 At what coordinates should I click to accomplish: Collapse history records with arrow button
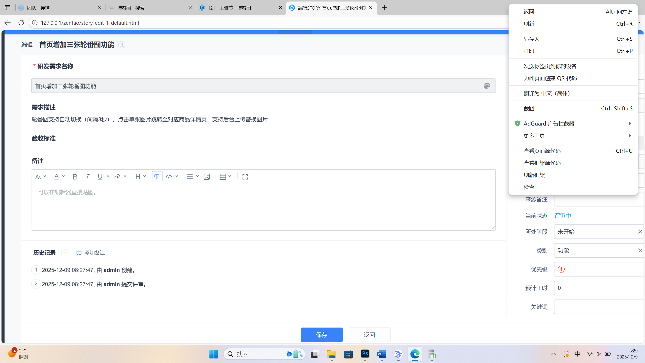click(65, 253)
